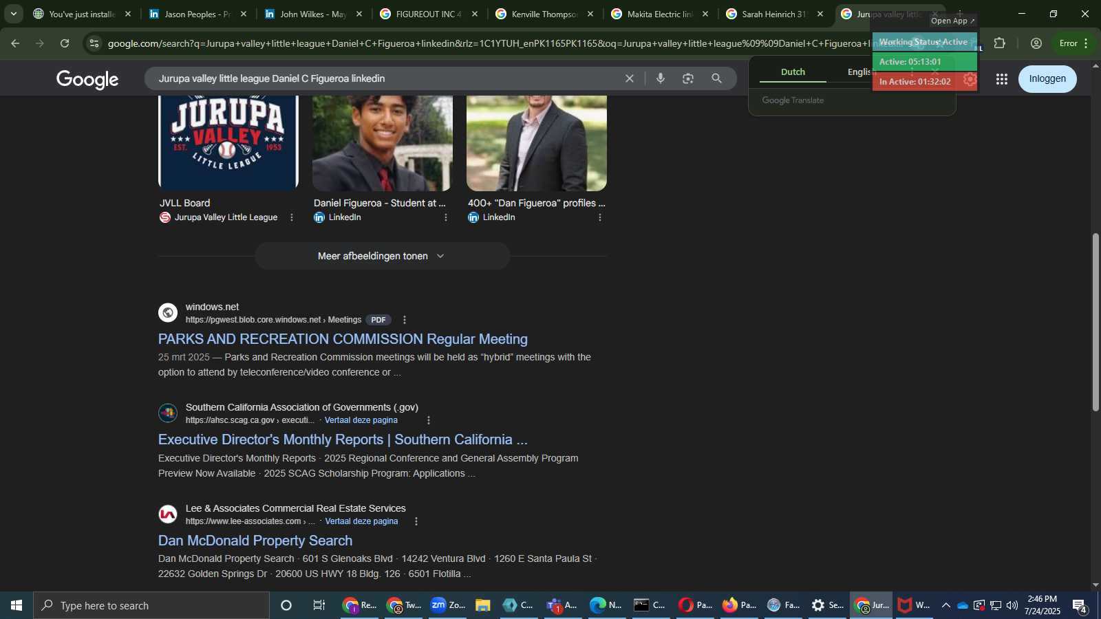Open Opera browser from the taskbar
This screenshot has height=619, width=1101.
695,605
